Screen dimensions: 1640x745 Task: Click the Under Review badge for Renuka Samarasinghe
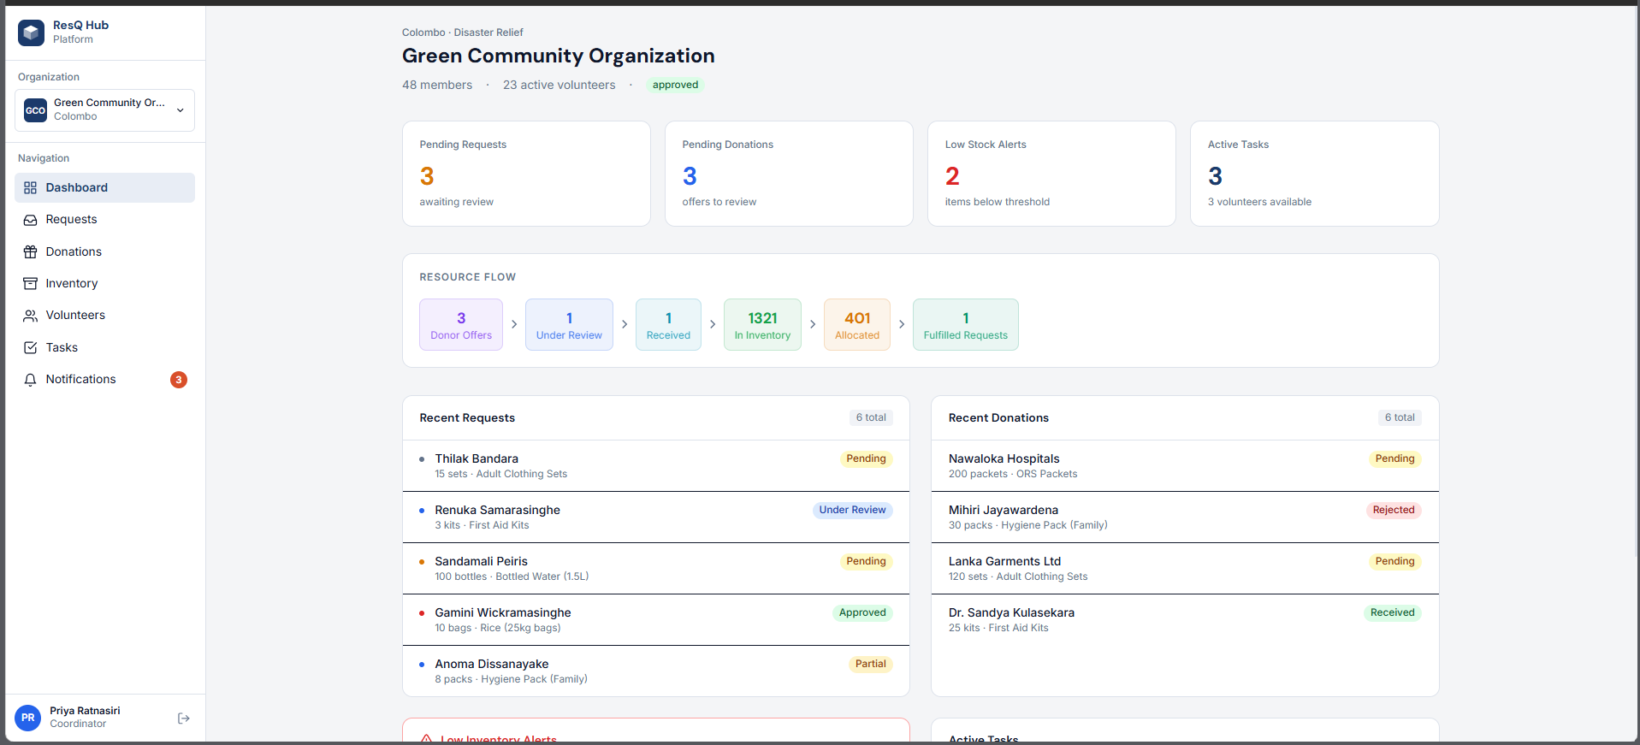click(x=852, y=511)
